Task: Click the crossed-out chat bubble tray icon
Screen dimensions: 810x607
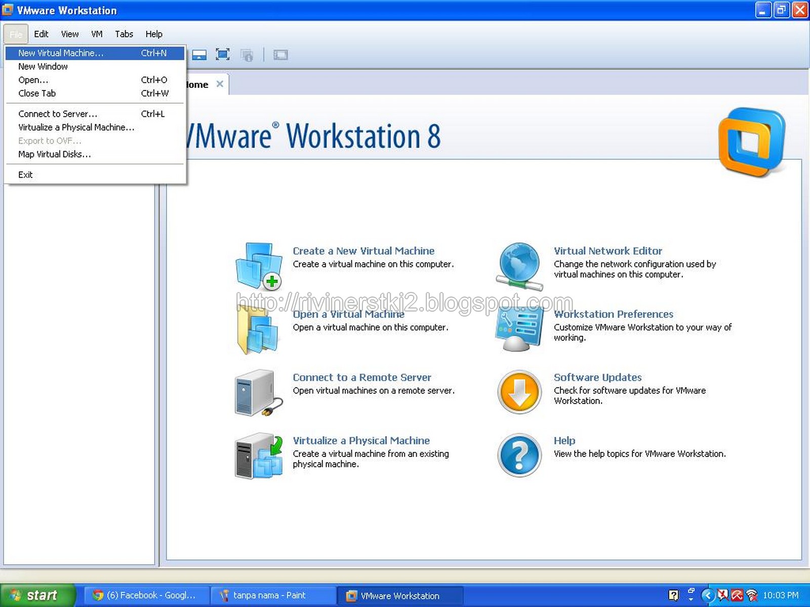Action: click(x=723, y=595)
